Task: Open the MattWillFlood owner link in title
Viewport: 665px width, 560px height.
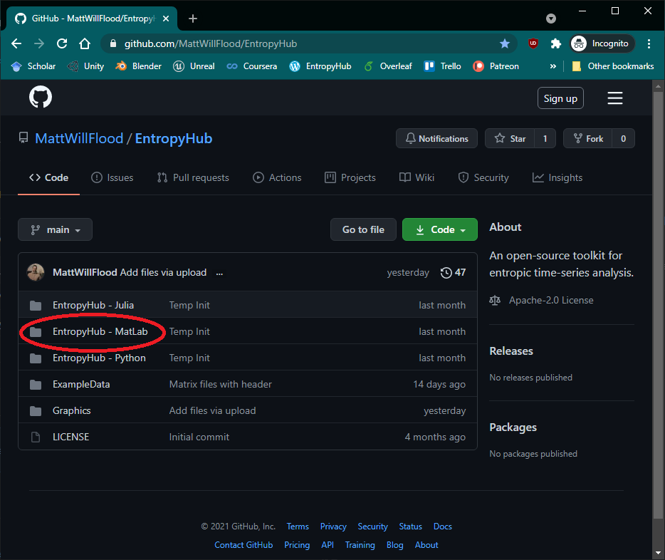Action: tap(79, 139)
